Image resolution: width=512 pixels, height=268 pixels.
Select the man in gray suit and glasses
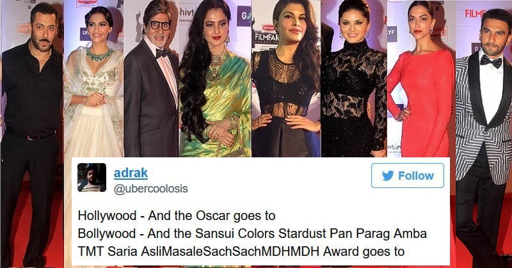[x=151, y=78]
